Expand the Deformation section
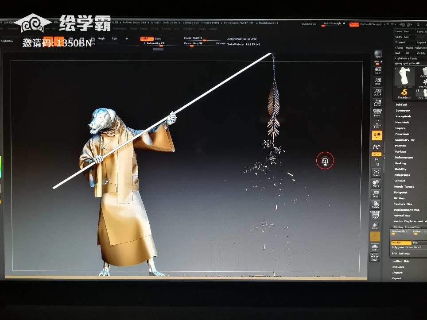Screen dimensions: 427x320 pos(404,158)
